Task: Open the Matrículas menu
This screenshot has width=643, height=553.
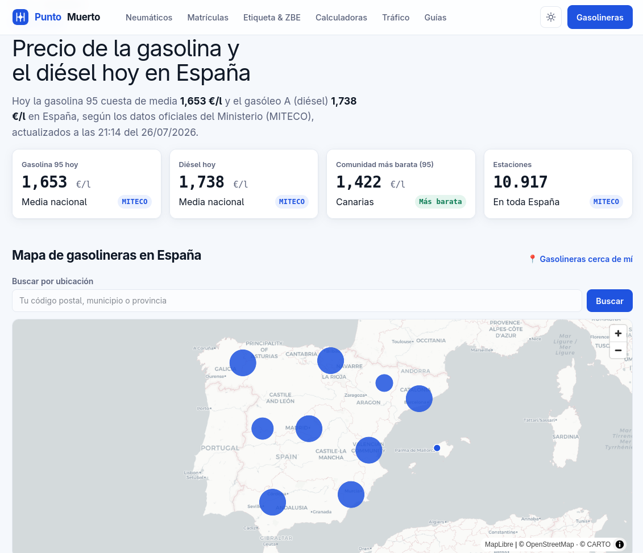Action: (x=208, y=17)
